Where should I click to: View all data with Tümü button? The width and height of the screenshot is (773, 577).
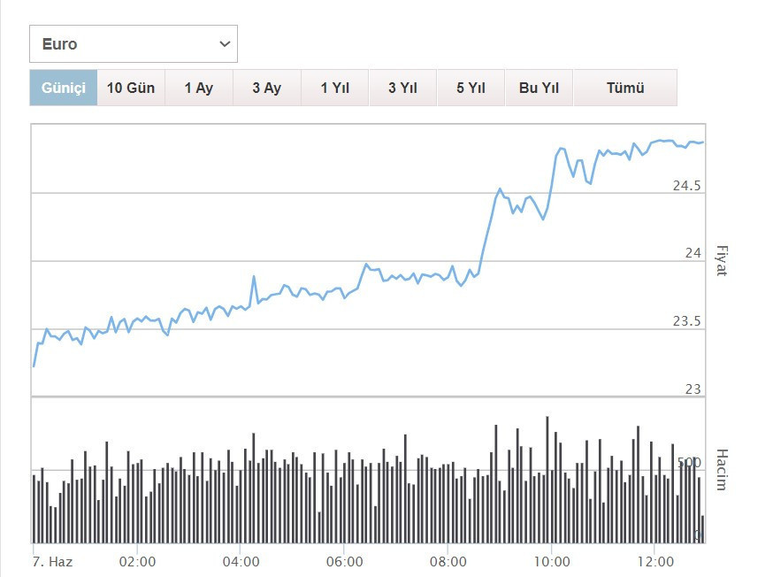[x=624, y=88]
